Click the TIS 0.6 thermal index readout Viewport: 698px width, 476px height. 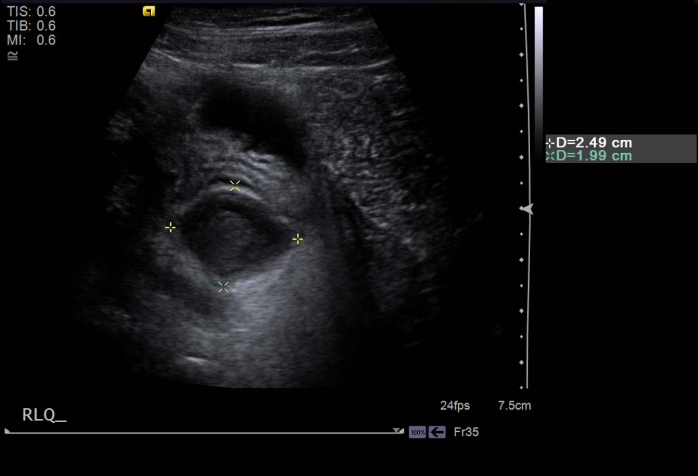(x=31, y=11)
